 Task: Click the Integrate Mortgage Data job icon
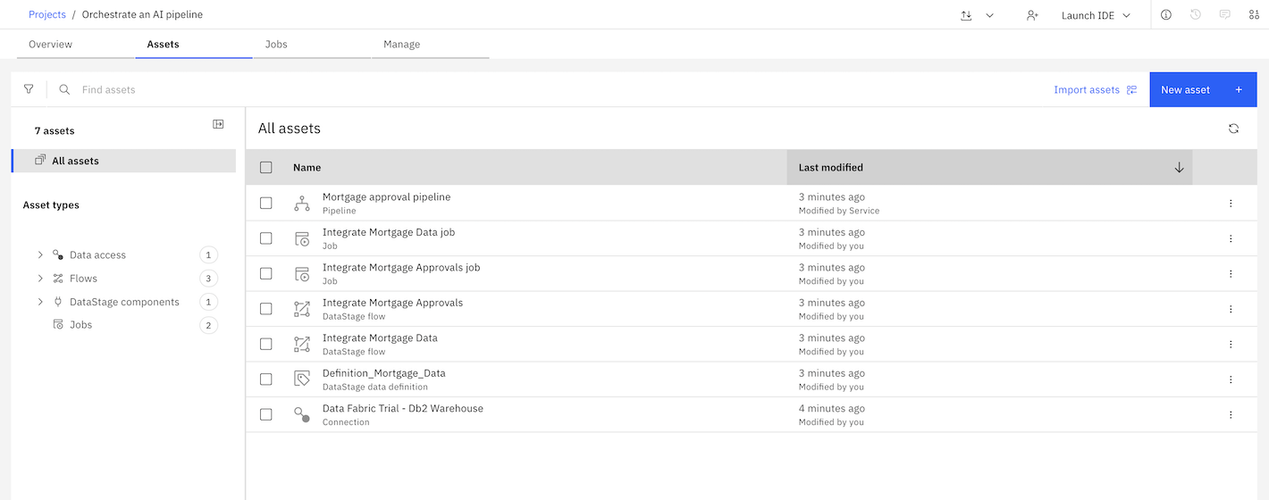(x=302, y=238)
